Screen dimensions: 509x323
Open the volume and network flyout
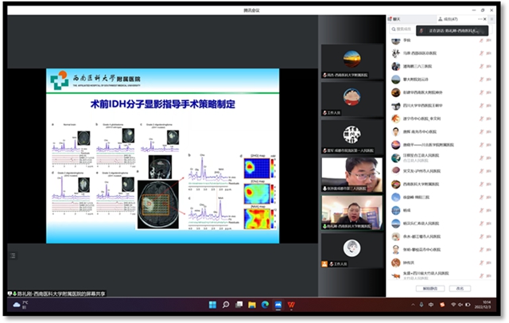tap(457, 305)
